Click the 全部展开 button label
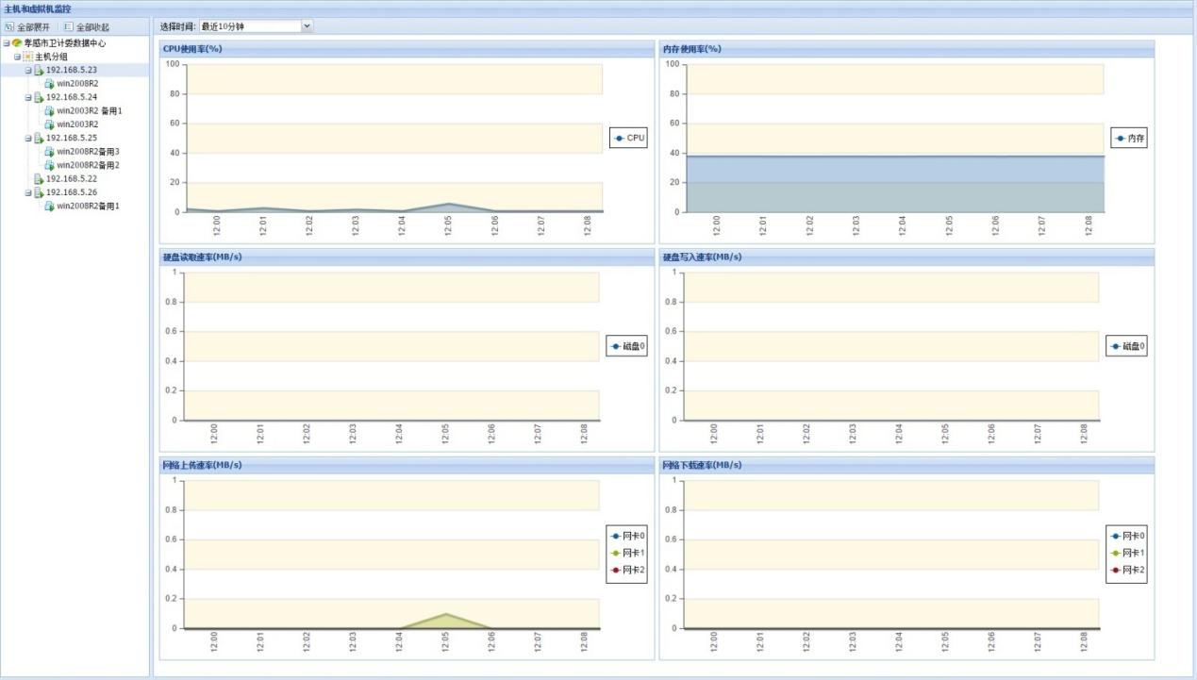The height and width of the screenshot is (680, 1197). [34, 26]
